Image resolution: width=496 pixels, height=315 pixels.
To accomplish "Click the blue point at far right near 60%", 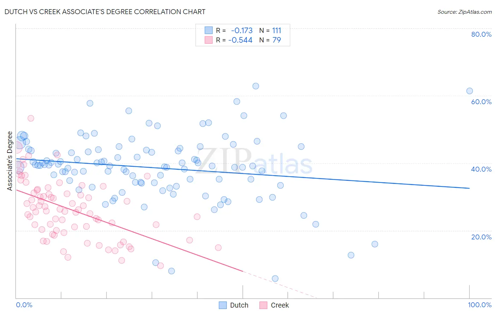I will 470,91.
